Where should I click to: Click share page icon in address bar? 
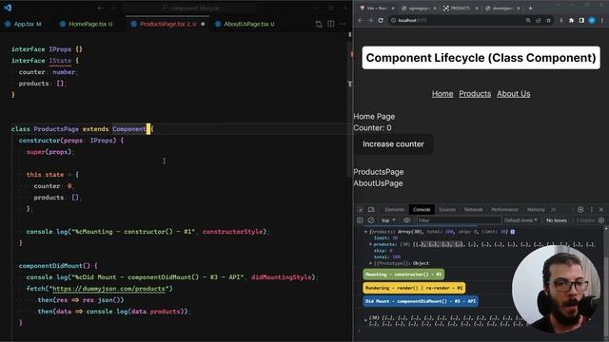pyautogui.click(x=539, y=20)
